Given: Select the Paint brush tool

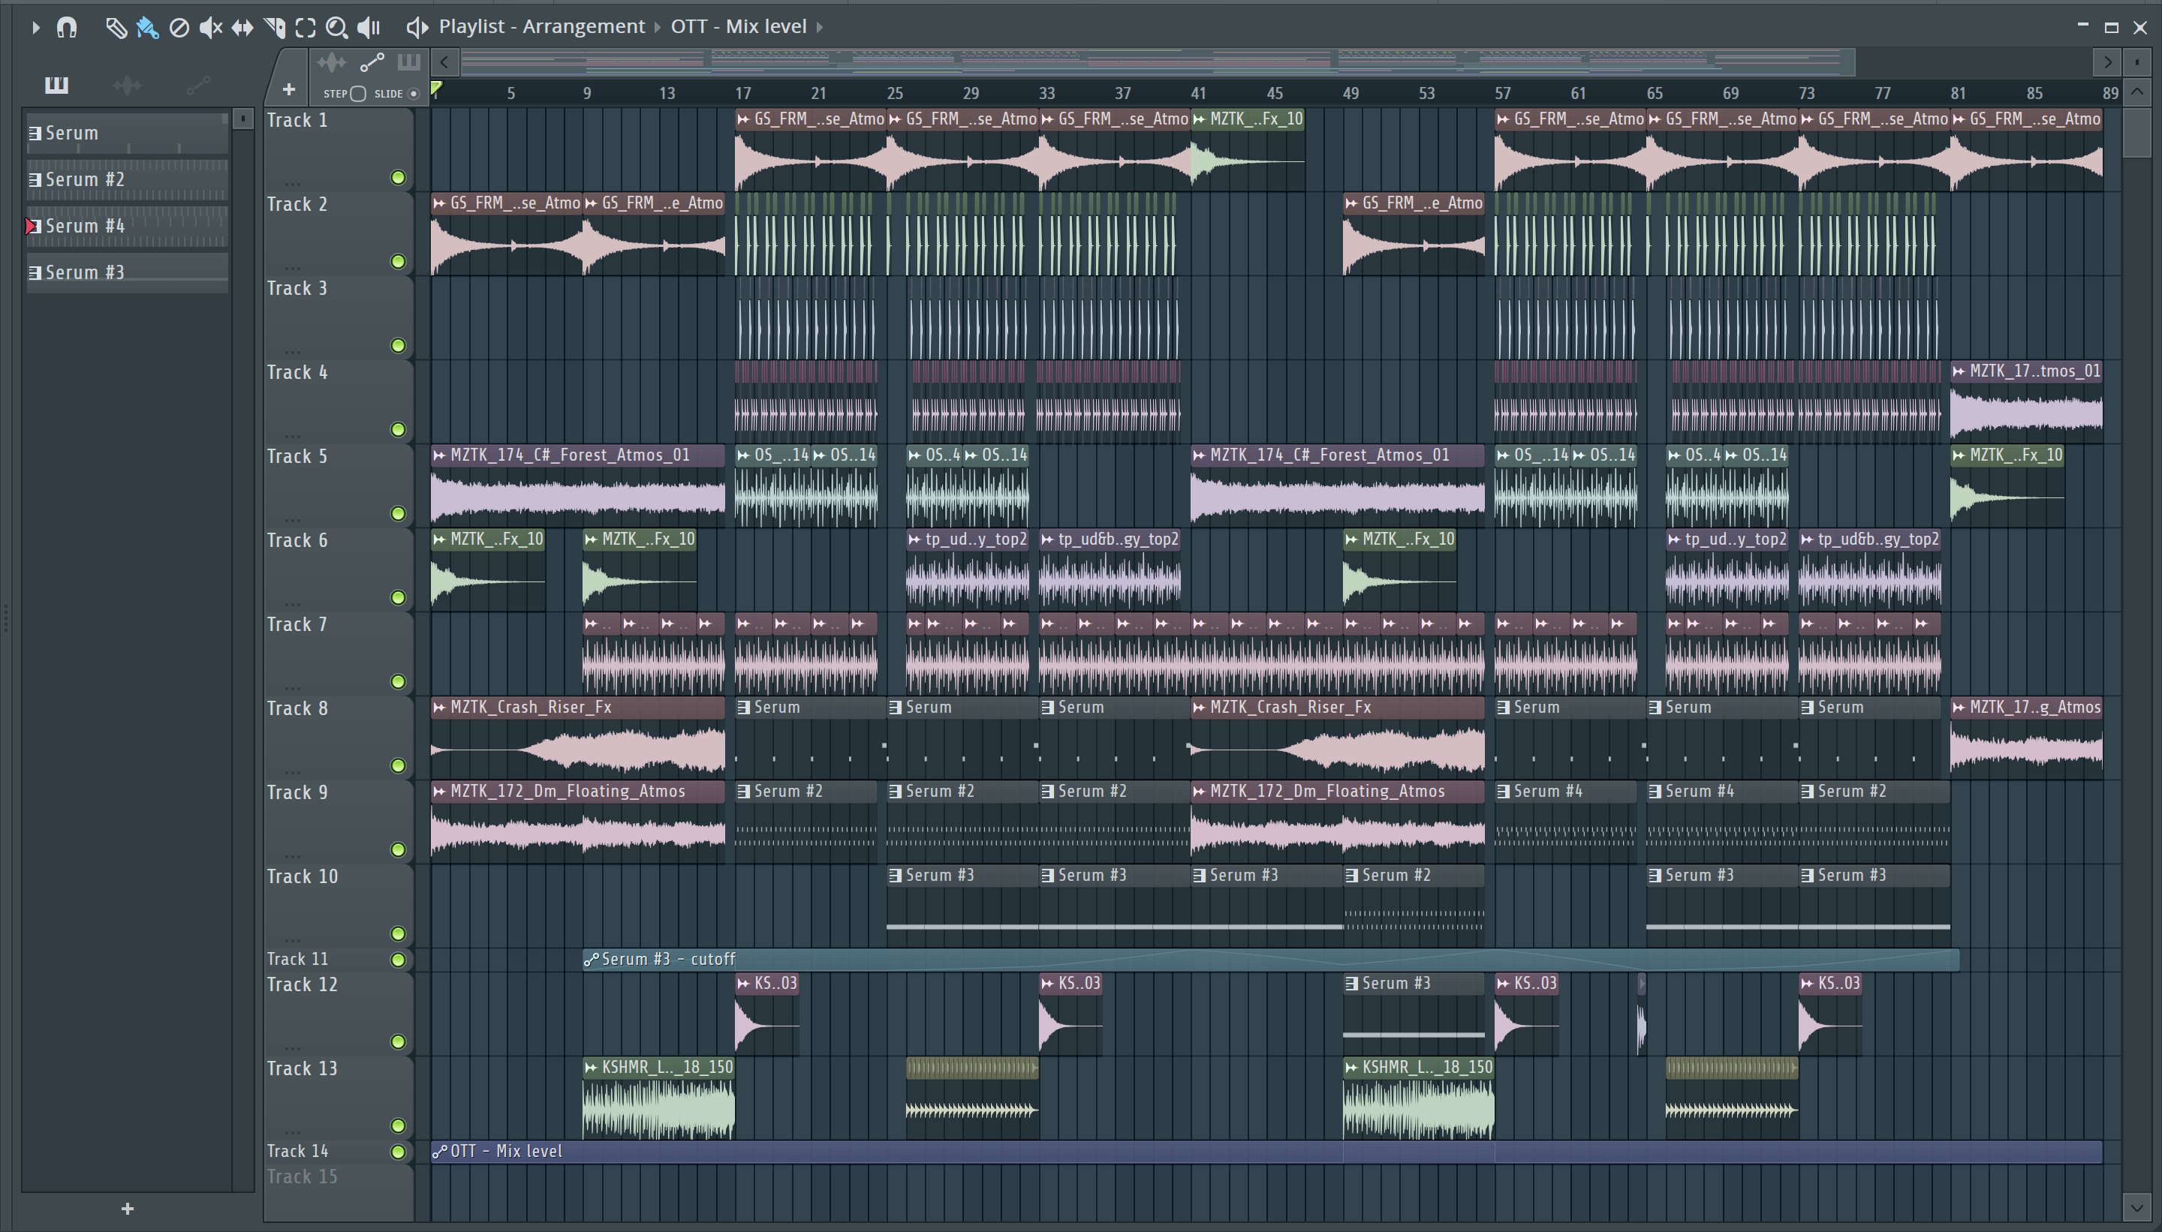Looking at the screenshot, I should [x=147, y=28].
